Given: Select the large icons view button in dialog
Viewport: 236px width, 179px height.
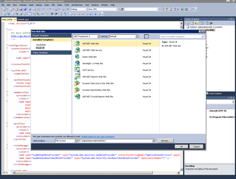Looking at the screenshot, I should pyautogui.click(x=141, y=36).
